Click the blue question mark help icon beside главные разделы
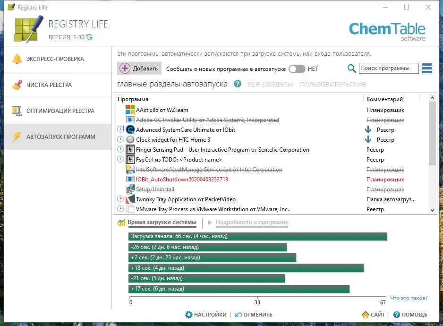 coord(238,84)
